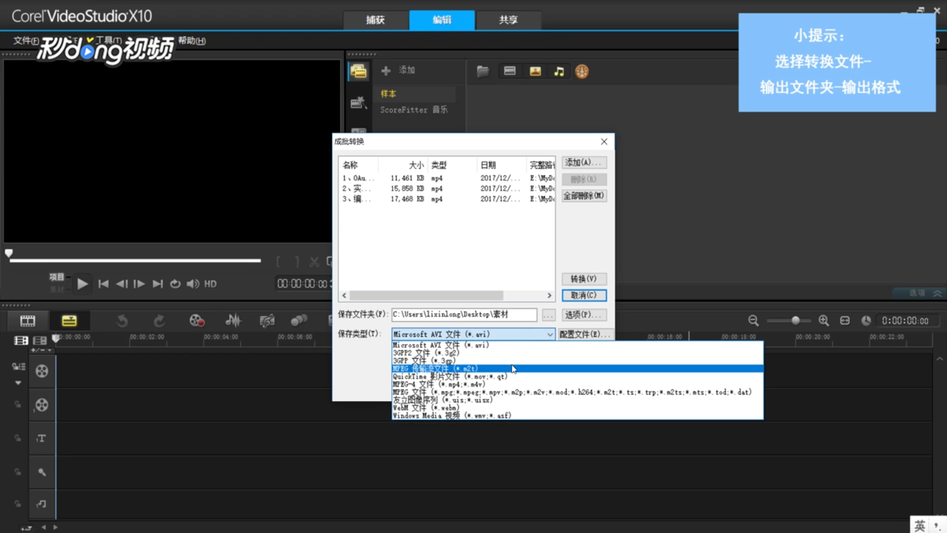Click the timeline zoom slider handle
The width and height of the screenshot is (947, 533).
tap(795, 321)
